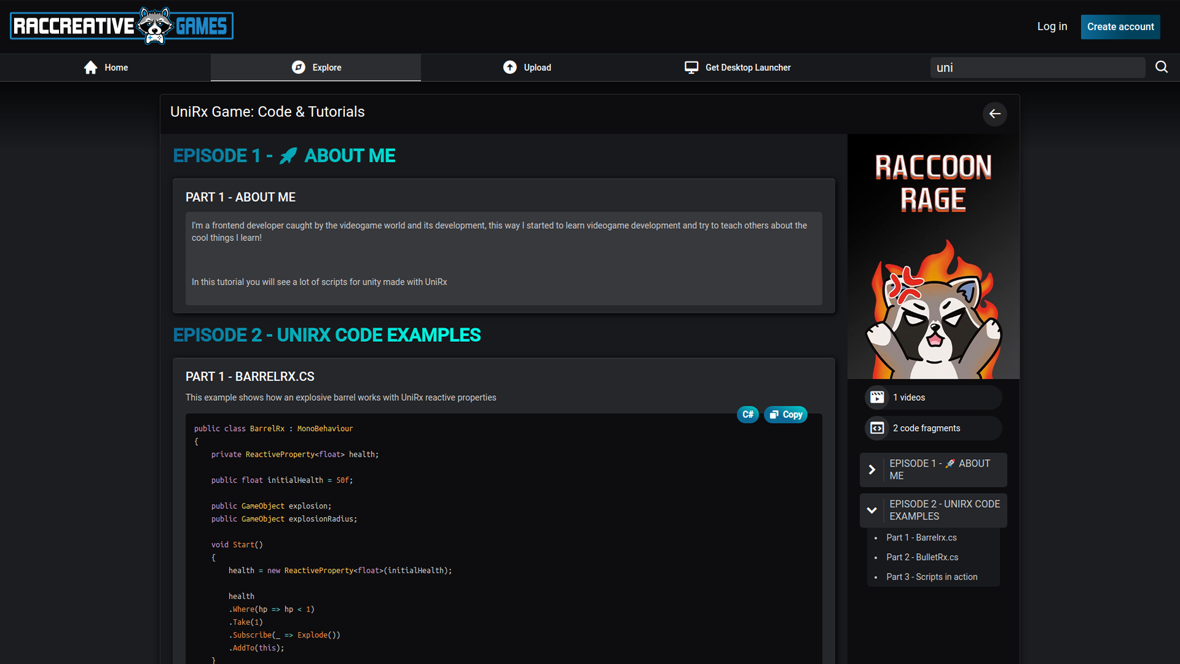Click the Copy button to copy BarrelRx code
This screenshot has width=1180, height=664.
pyautogui.click(x=785, y=414)
